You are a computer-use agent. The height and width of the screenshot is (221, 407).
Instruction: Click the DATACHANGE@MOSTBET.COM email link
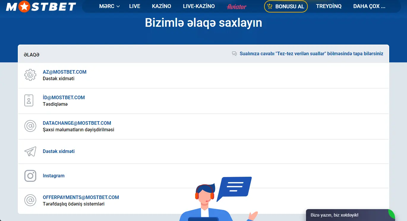[x=77, y=123]
